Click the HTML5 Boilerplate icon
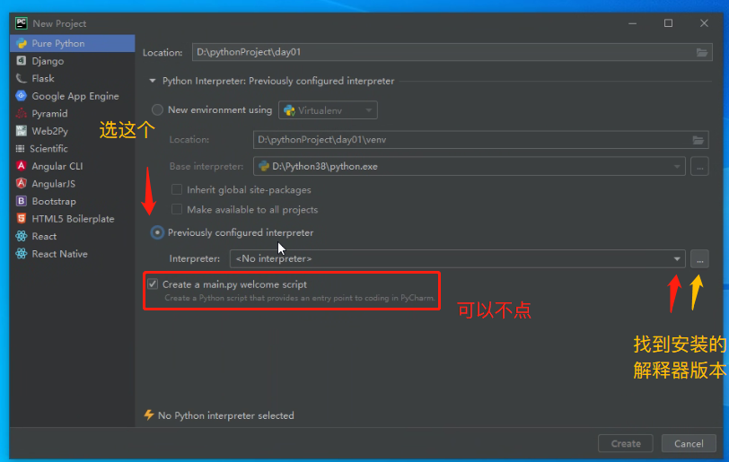 pos(21,219)
